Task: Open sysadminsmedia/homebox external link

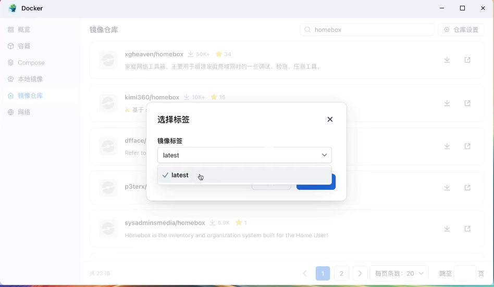Action: tap(467, 229)
